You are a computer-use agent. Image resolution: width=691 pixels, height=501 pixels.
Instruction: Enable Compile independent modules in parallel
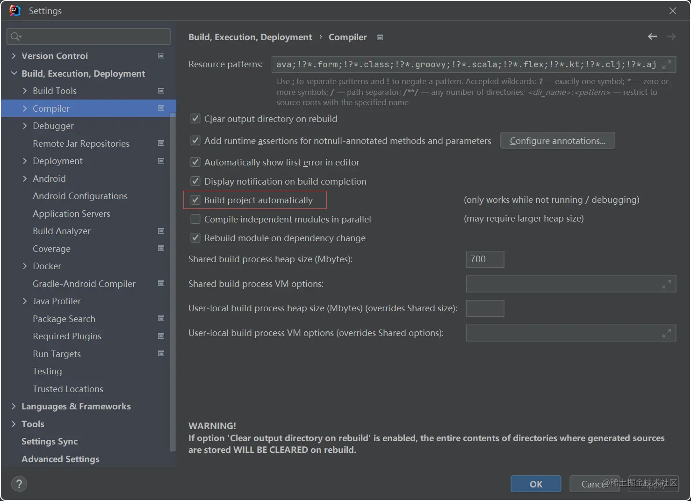(x=195, y=219)
